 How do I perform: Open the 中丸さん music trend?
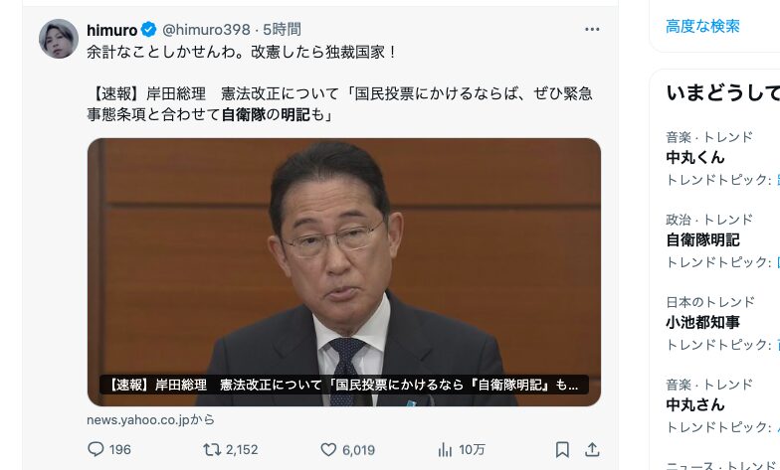point(695,405)
